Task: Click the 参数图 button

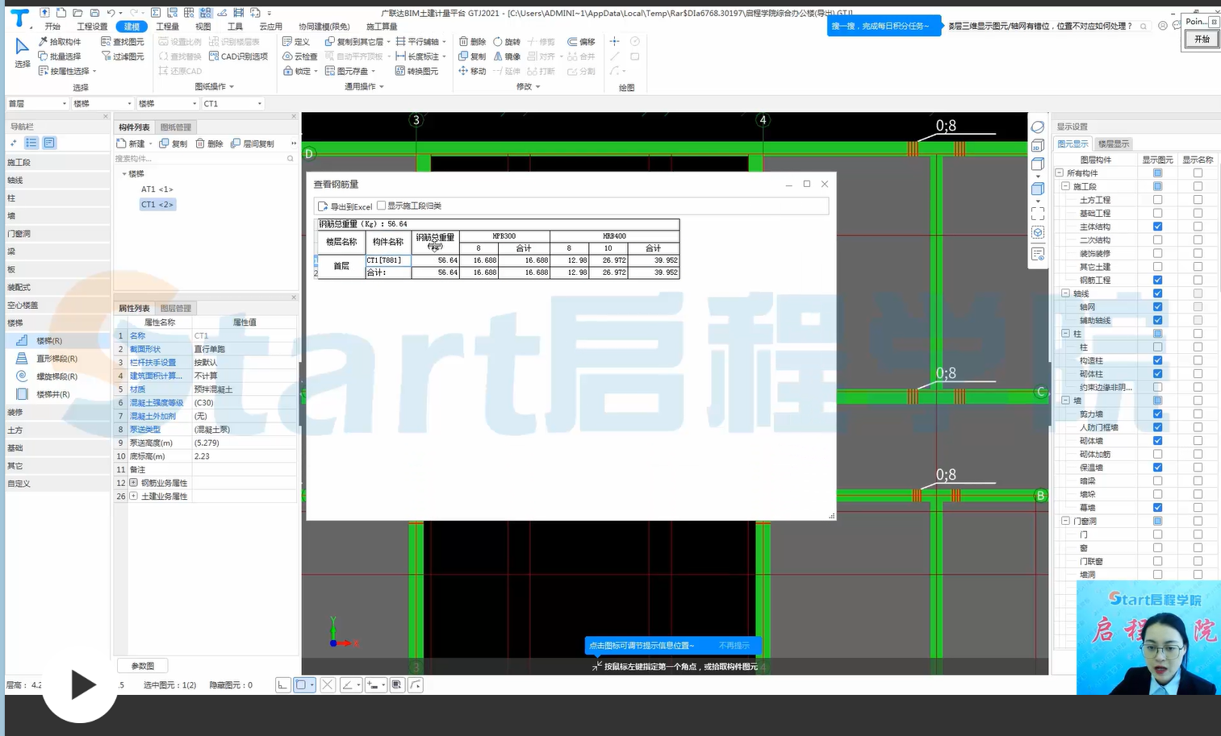Action: click(x=142, y=666)
